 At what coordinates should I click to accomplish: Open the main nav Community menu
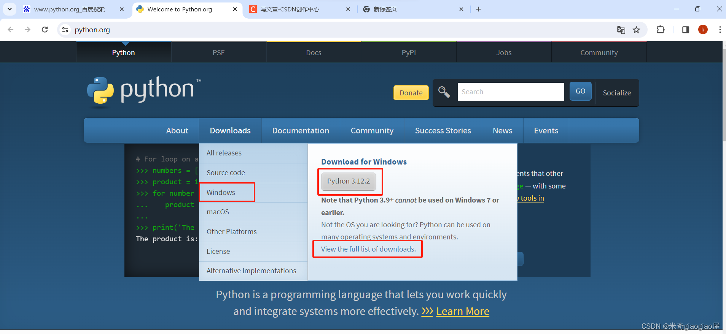click(372, 130)
